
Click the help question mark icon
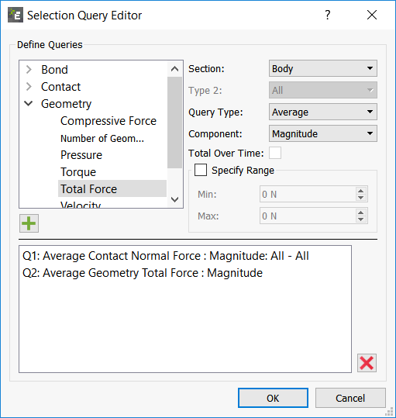[x=328, y=15]
